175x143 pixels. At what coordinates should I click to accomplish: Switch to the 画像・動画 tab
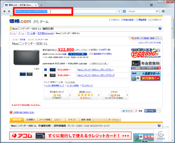click(x=86, y=120)
